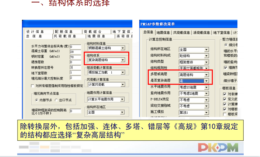Open 施工模拟 dropdown showing 算法1
The image size is (260, 157).
tap(194, 112)
